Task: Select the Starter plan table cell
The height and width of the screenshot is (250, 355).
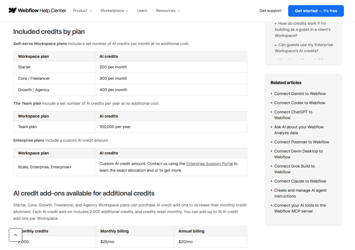Action: pos(54,67)
